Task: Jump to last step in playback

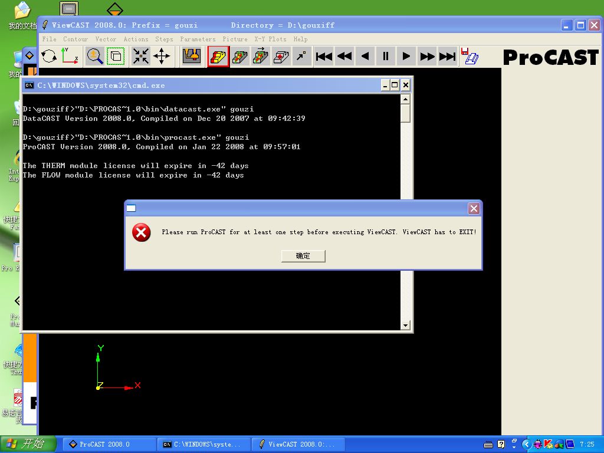Action: [x=448, y=57]
